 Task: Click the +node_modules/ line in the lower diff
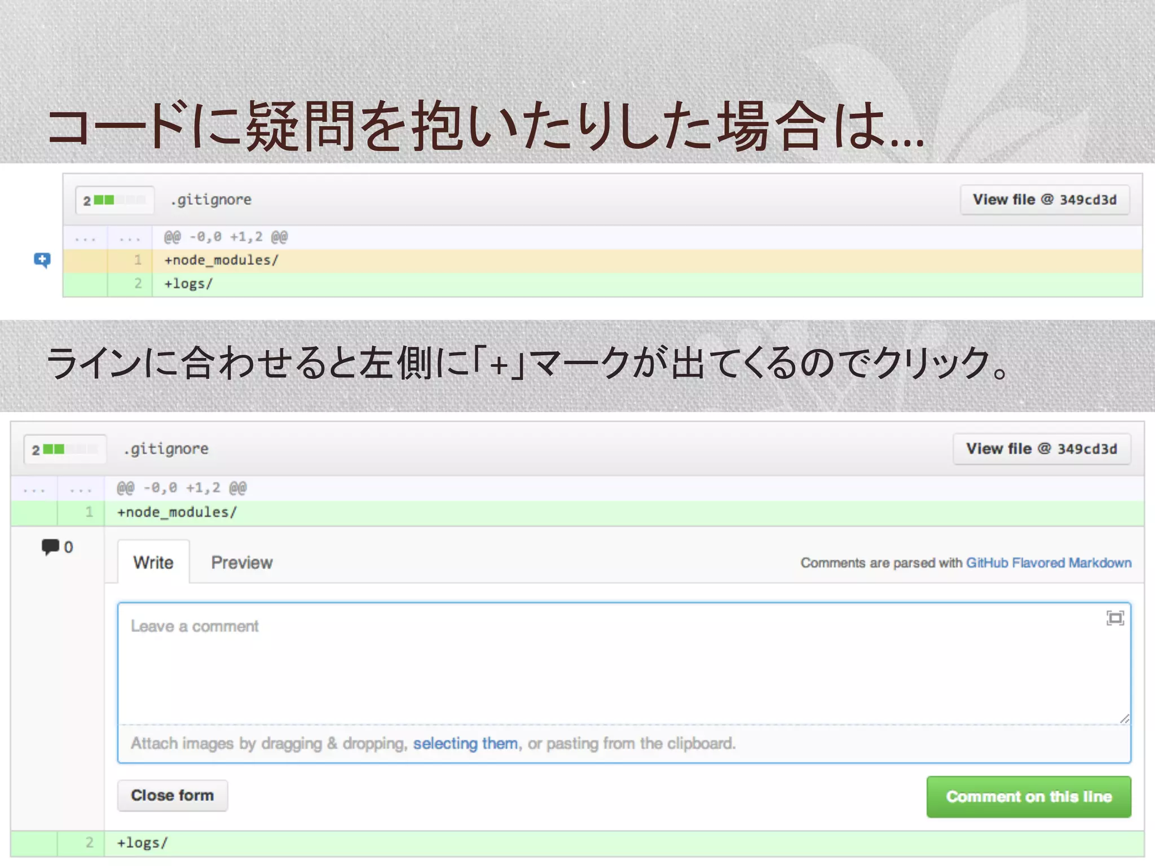[x=577, y=512]
